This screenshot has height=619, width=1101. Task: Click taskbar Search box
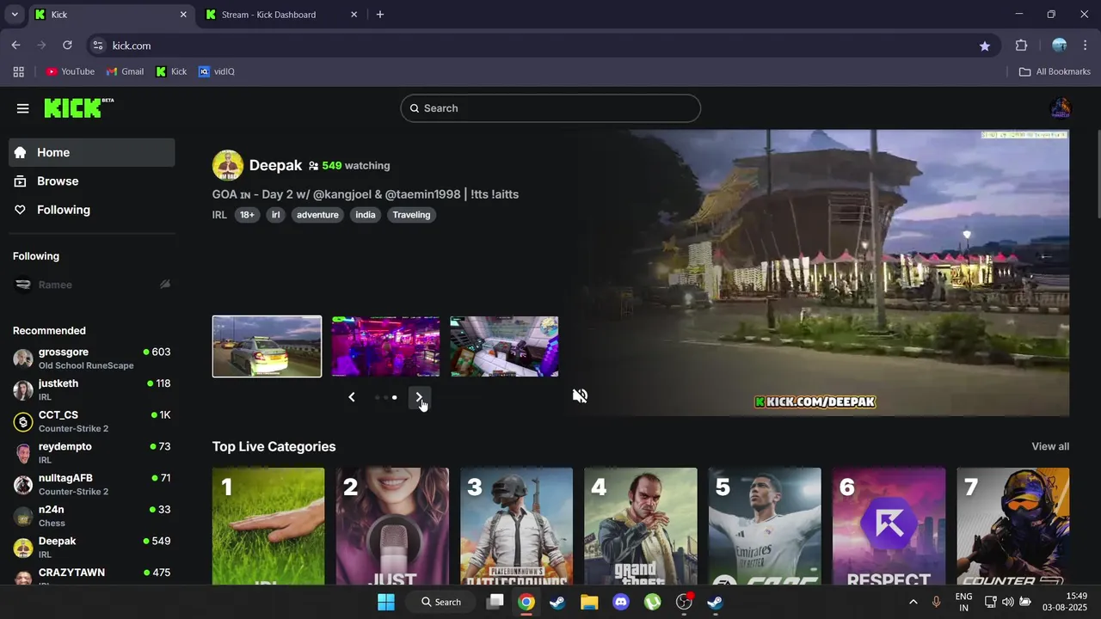tap(441, 602)
